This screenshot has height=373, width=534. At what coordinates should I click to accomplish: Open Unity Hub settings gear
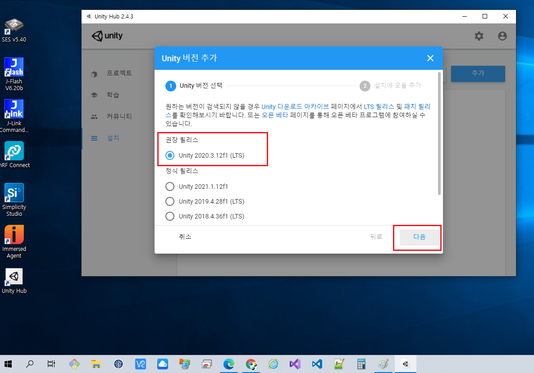click(479, 36)
